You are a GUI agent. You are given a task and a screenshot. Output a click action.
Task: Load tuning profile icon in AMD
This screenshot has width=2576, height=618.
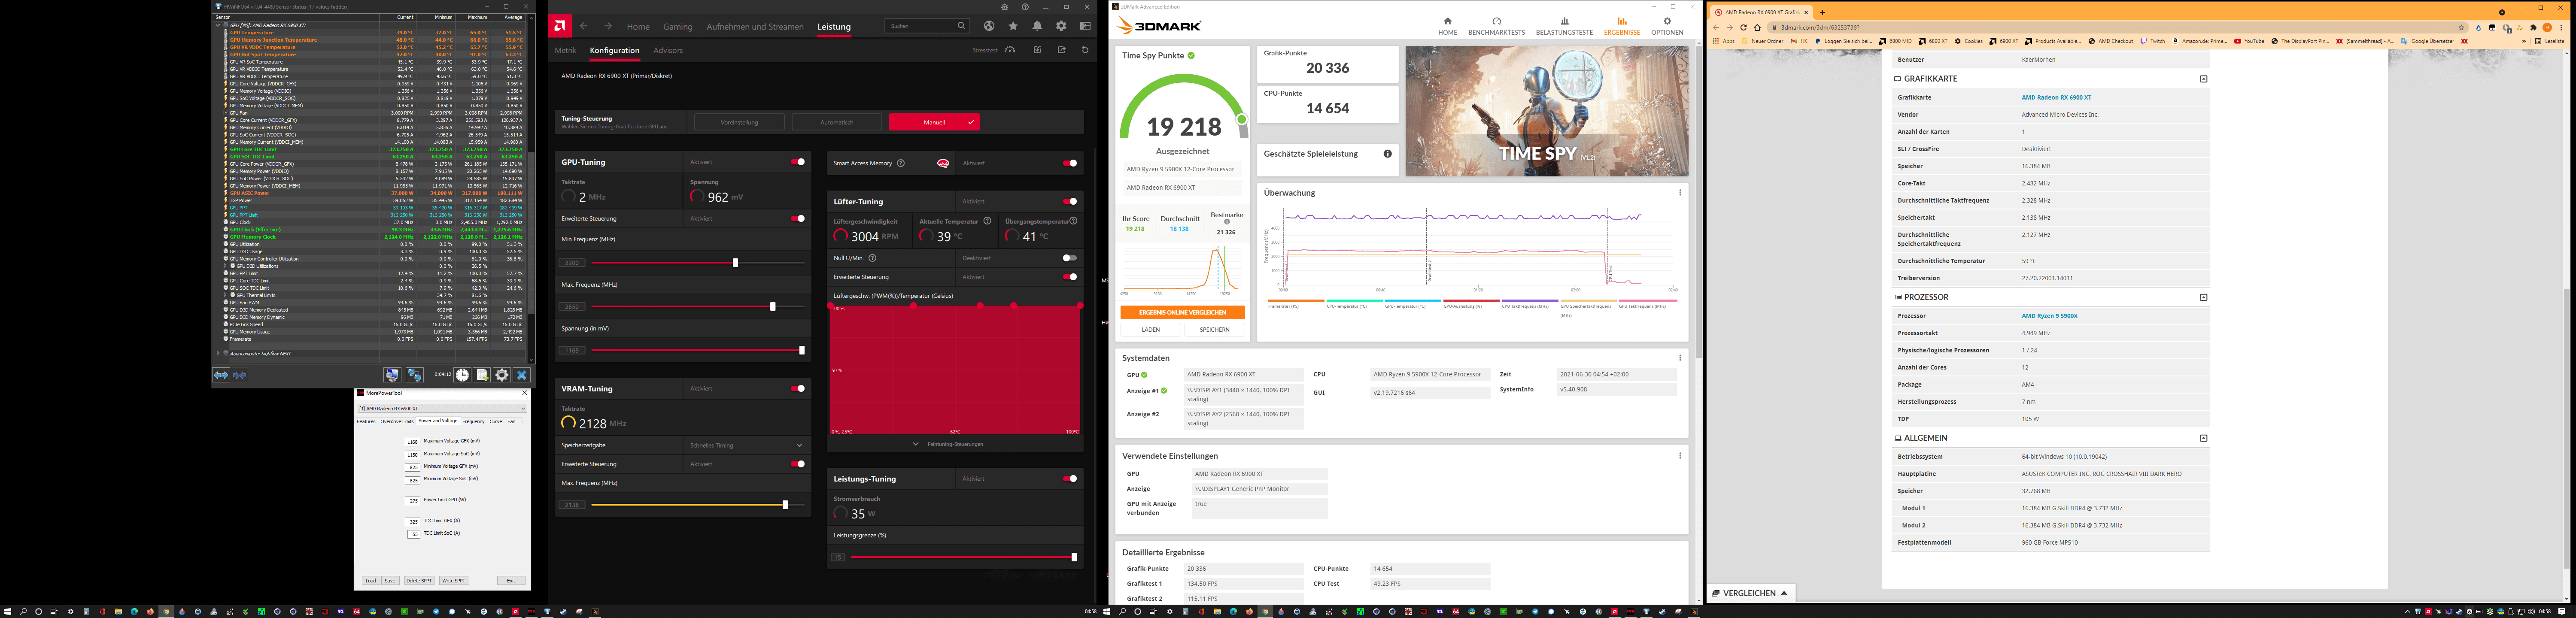[1037, 50]
